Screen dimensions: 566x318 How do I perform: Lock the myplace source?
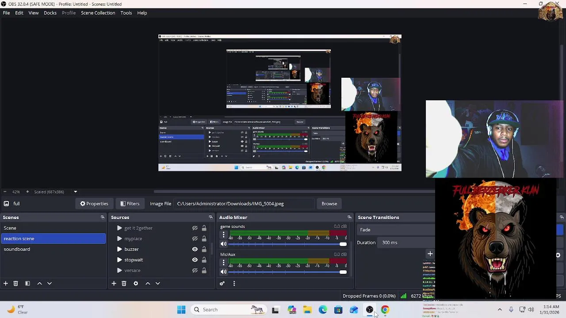[x=204, y=239]
